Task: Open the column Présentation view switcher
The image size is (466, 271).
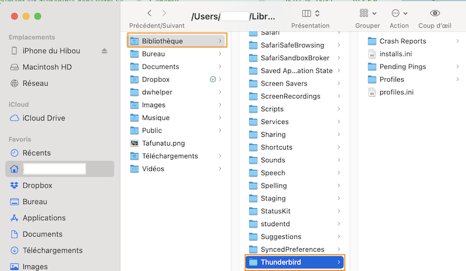Action: click(x=310, y=13)
